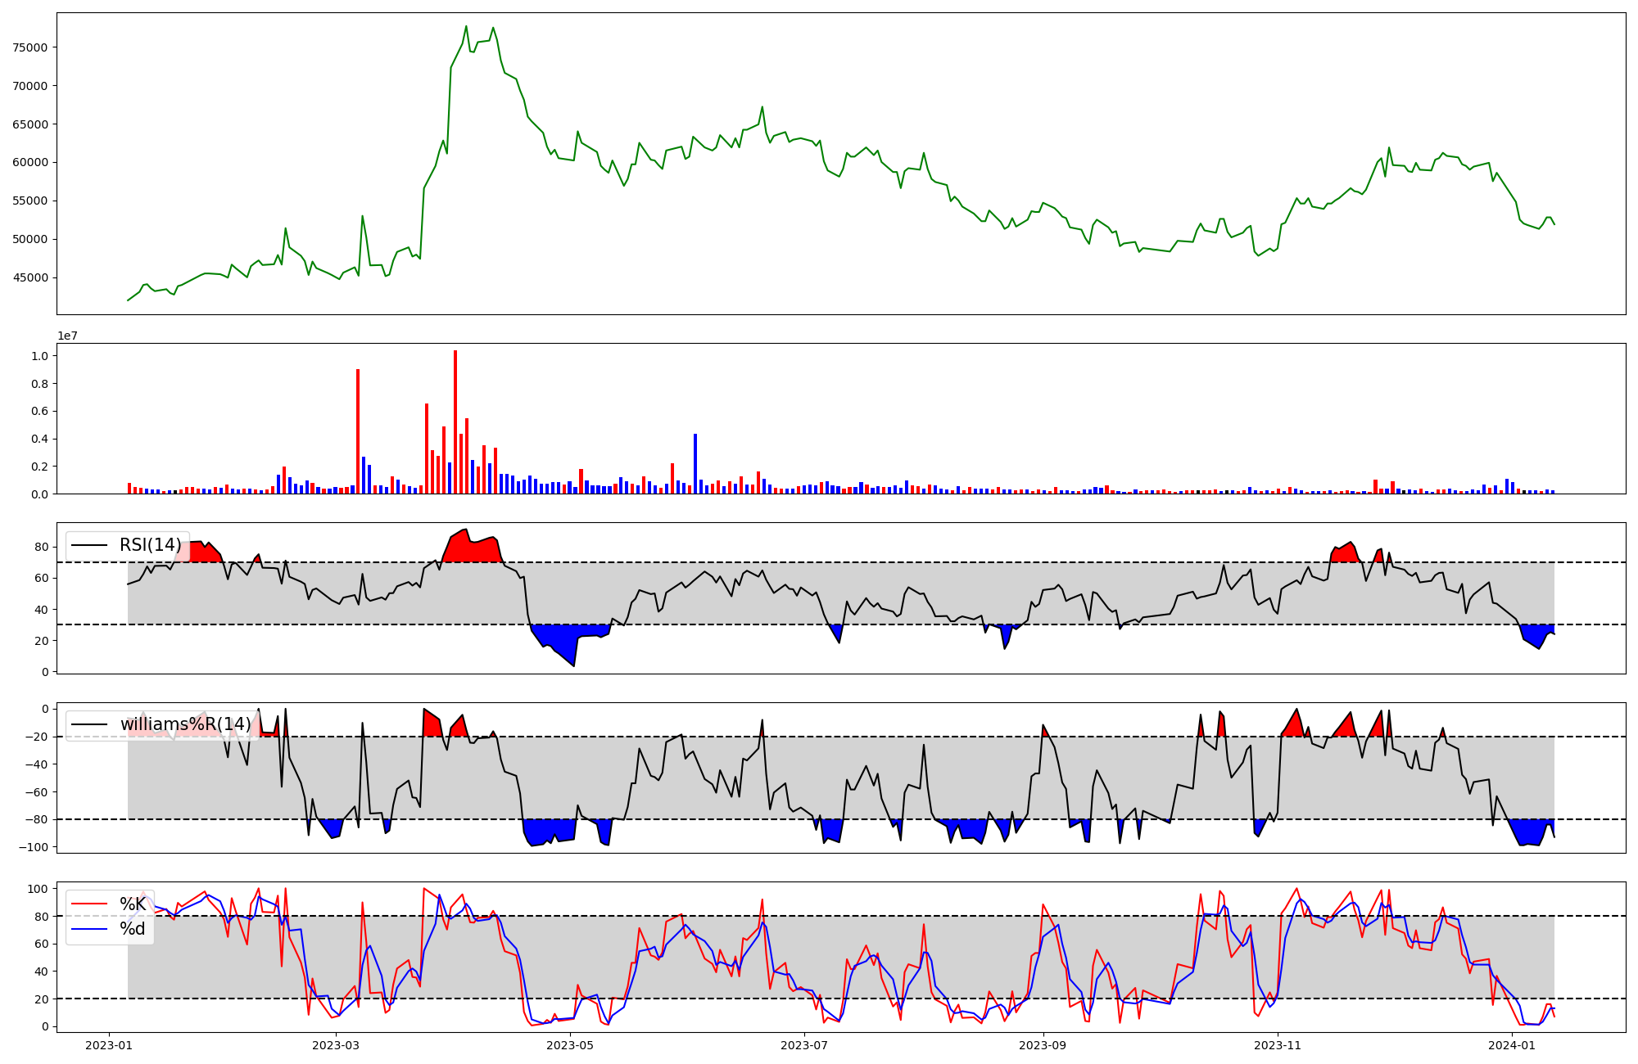1638x1064 pixels.
Task: Click the blue %d legend line swatch
Action: pyautogui.click(x=90, y=929)
